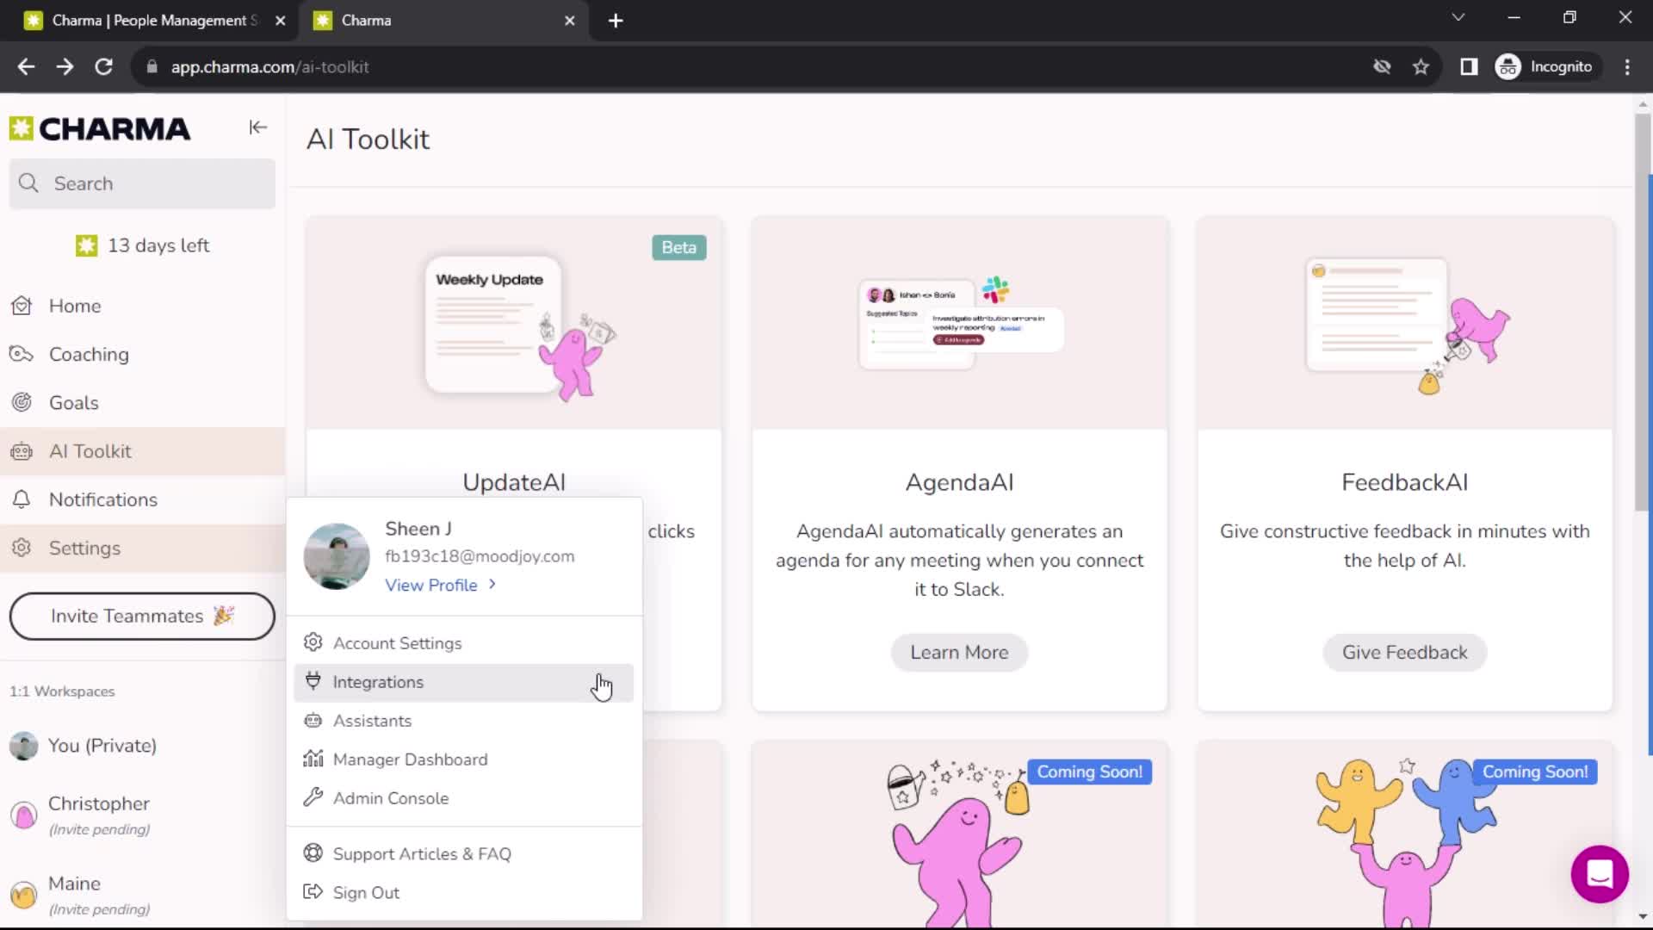This screenshot has height=930, width=1653.
Task: Click the tracking protection eye icon
Action: click(1382, 67)
